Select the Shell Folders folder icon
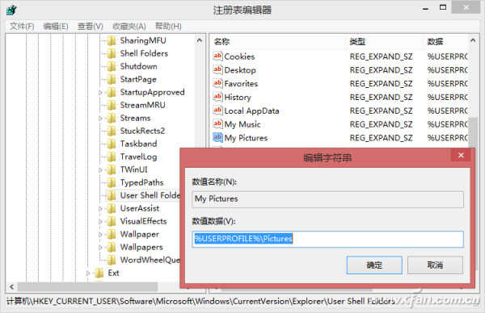This screenshot has height=313, width=485. click(x=111, y=54)
